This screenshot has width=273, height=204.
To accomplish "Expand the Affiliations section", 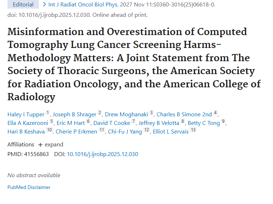I will (51, 145).
